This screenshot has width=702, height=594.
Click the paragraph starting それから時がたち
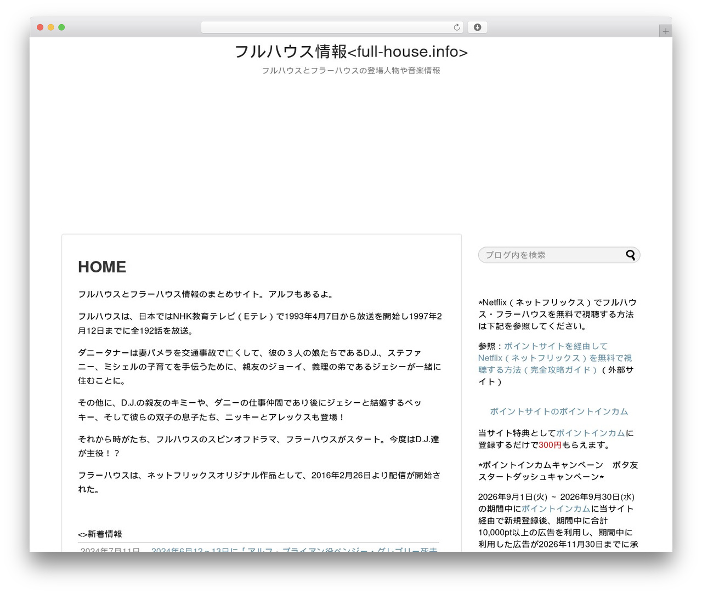(x=258, y=446)
